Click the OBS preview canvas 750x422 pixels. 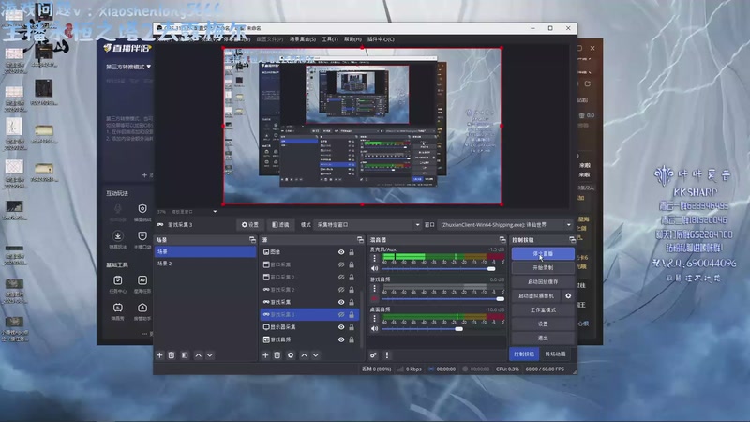point(362,127)
